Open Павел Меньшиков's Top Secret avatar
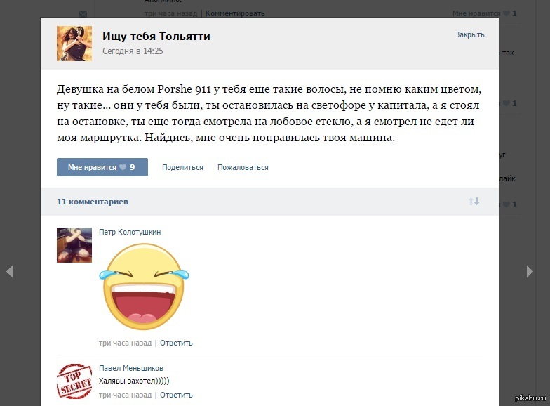 [x=74, y=381]
